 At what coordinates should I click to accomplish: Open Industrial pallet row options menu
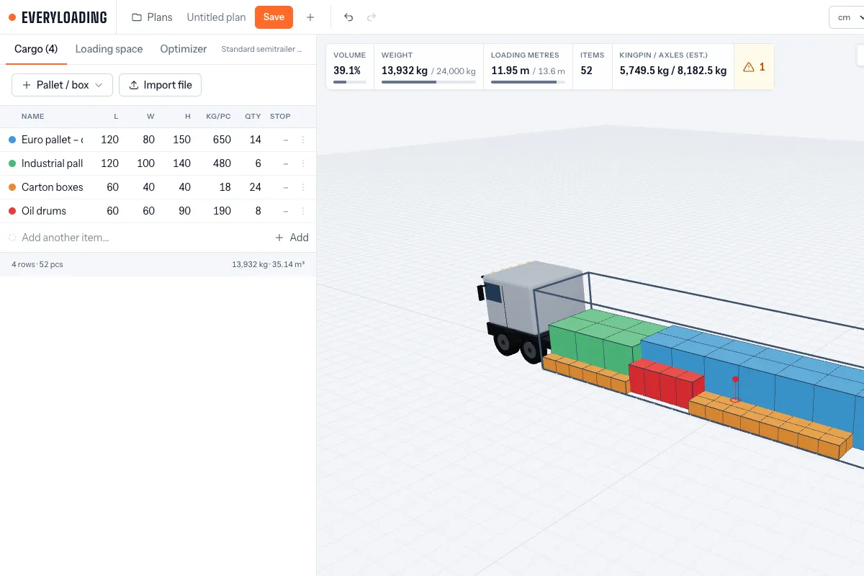pos(303,163)
